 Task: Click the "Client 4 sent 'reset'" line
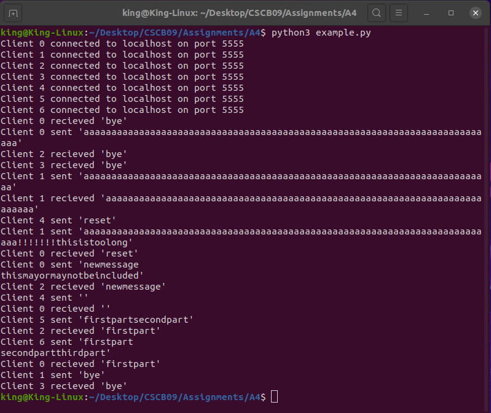[x=58, y=220]
